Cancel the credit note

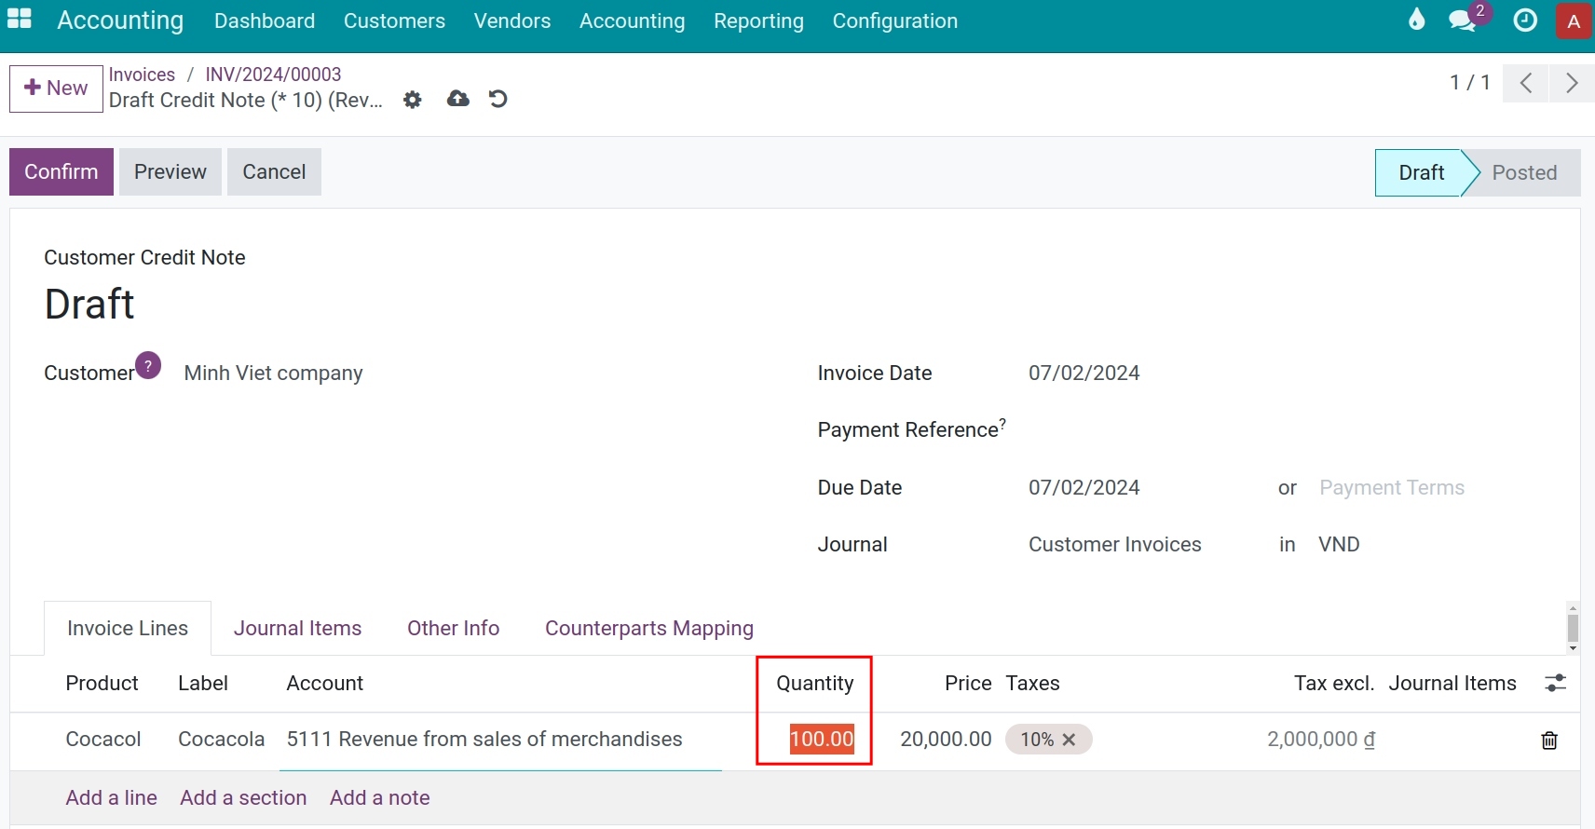(274, 171)
